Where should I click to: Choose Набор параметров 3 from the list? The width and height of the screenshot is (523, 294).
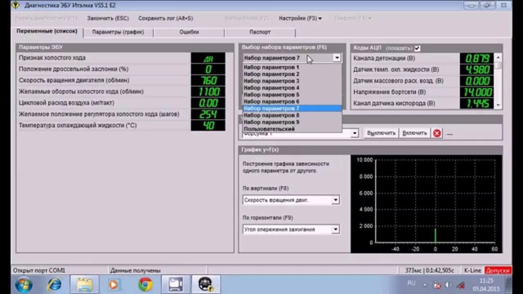[292, 81]
